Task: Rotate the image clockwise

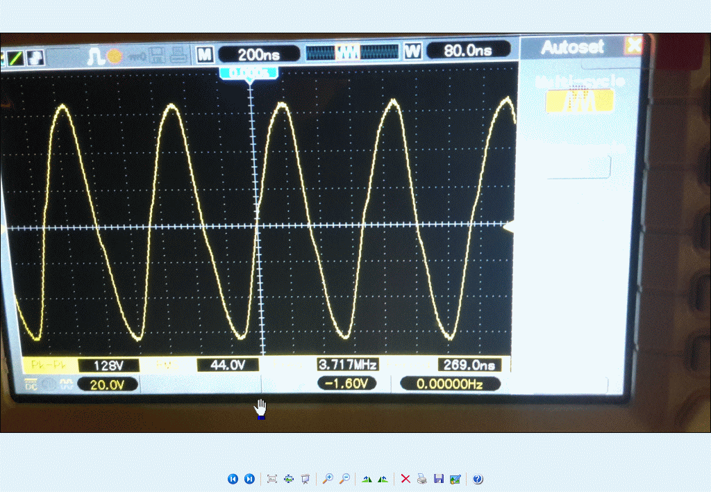Action: pos(367,479)
